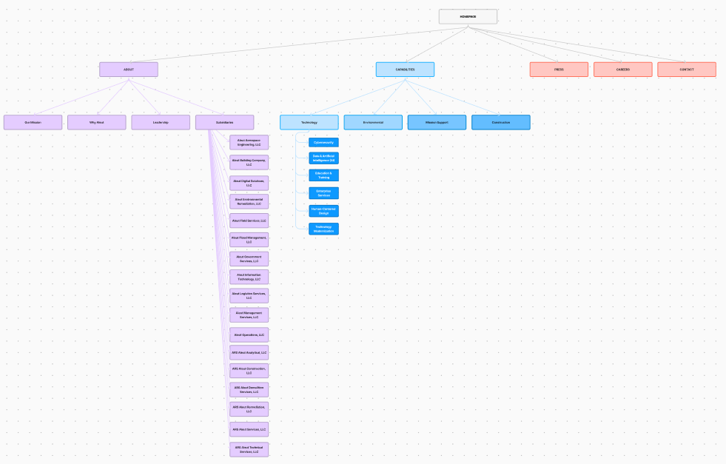Select Aleut Management Services, LLC node
Screen dimensions: 726x464
pyautogui.click(x=249, y=315)
